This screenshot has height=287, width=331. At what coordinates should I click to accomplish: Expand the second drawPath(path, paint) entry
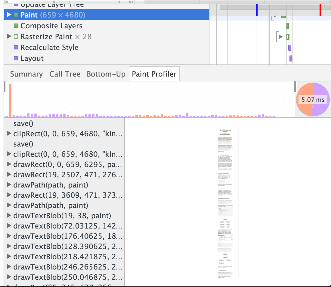click(x=9, y=205)
